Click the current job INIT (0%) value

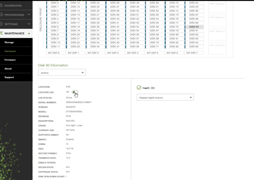tap(70, 130)
